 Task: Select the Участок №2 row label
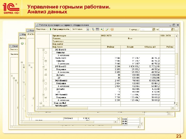(60, 103)
